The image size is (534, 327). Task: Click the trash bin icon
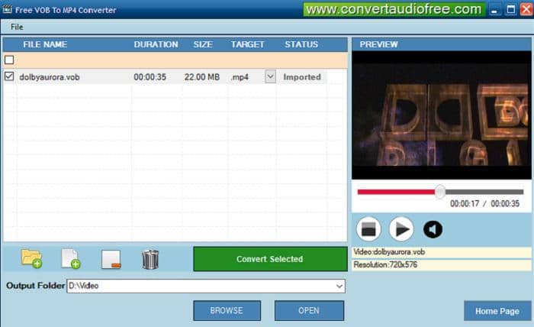tap(150, 259)
